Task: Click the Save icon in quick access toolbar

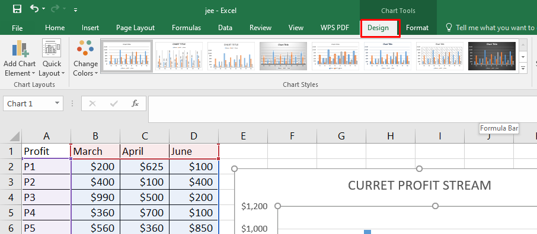Action: [x=17, y=9]
